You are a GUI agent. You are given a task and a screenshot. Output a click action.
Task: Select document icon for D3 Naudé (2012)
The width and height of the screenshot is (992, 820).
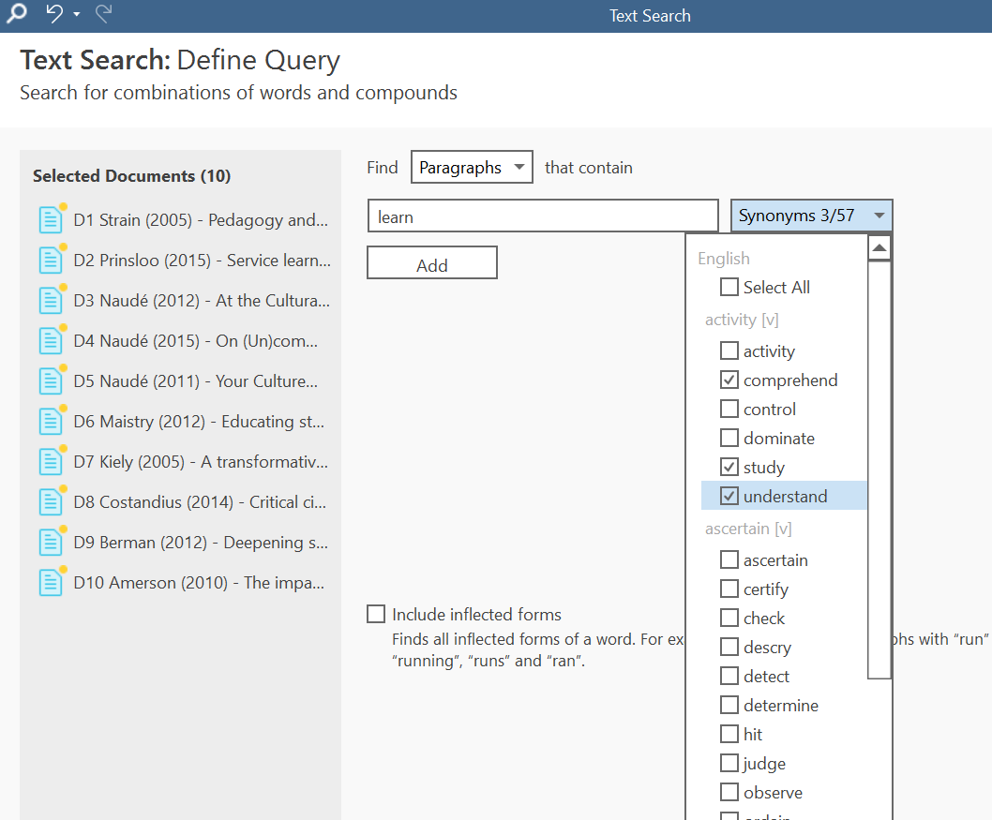click(x=51, y=301)
